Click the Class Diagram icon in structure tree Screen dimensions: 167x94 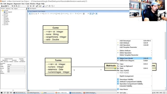5,12
